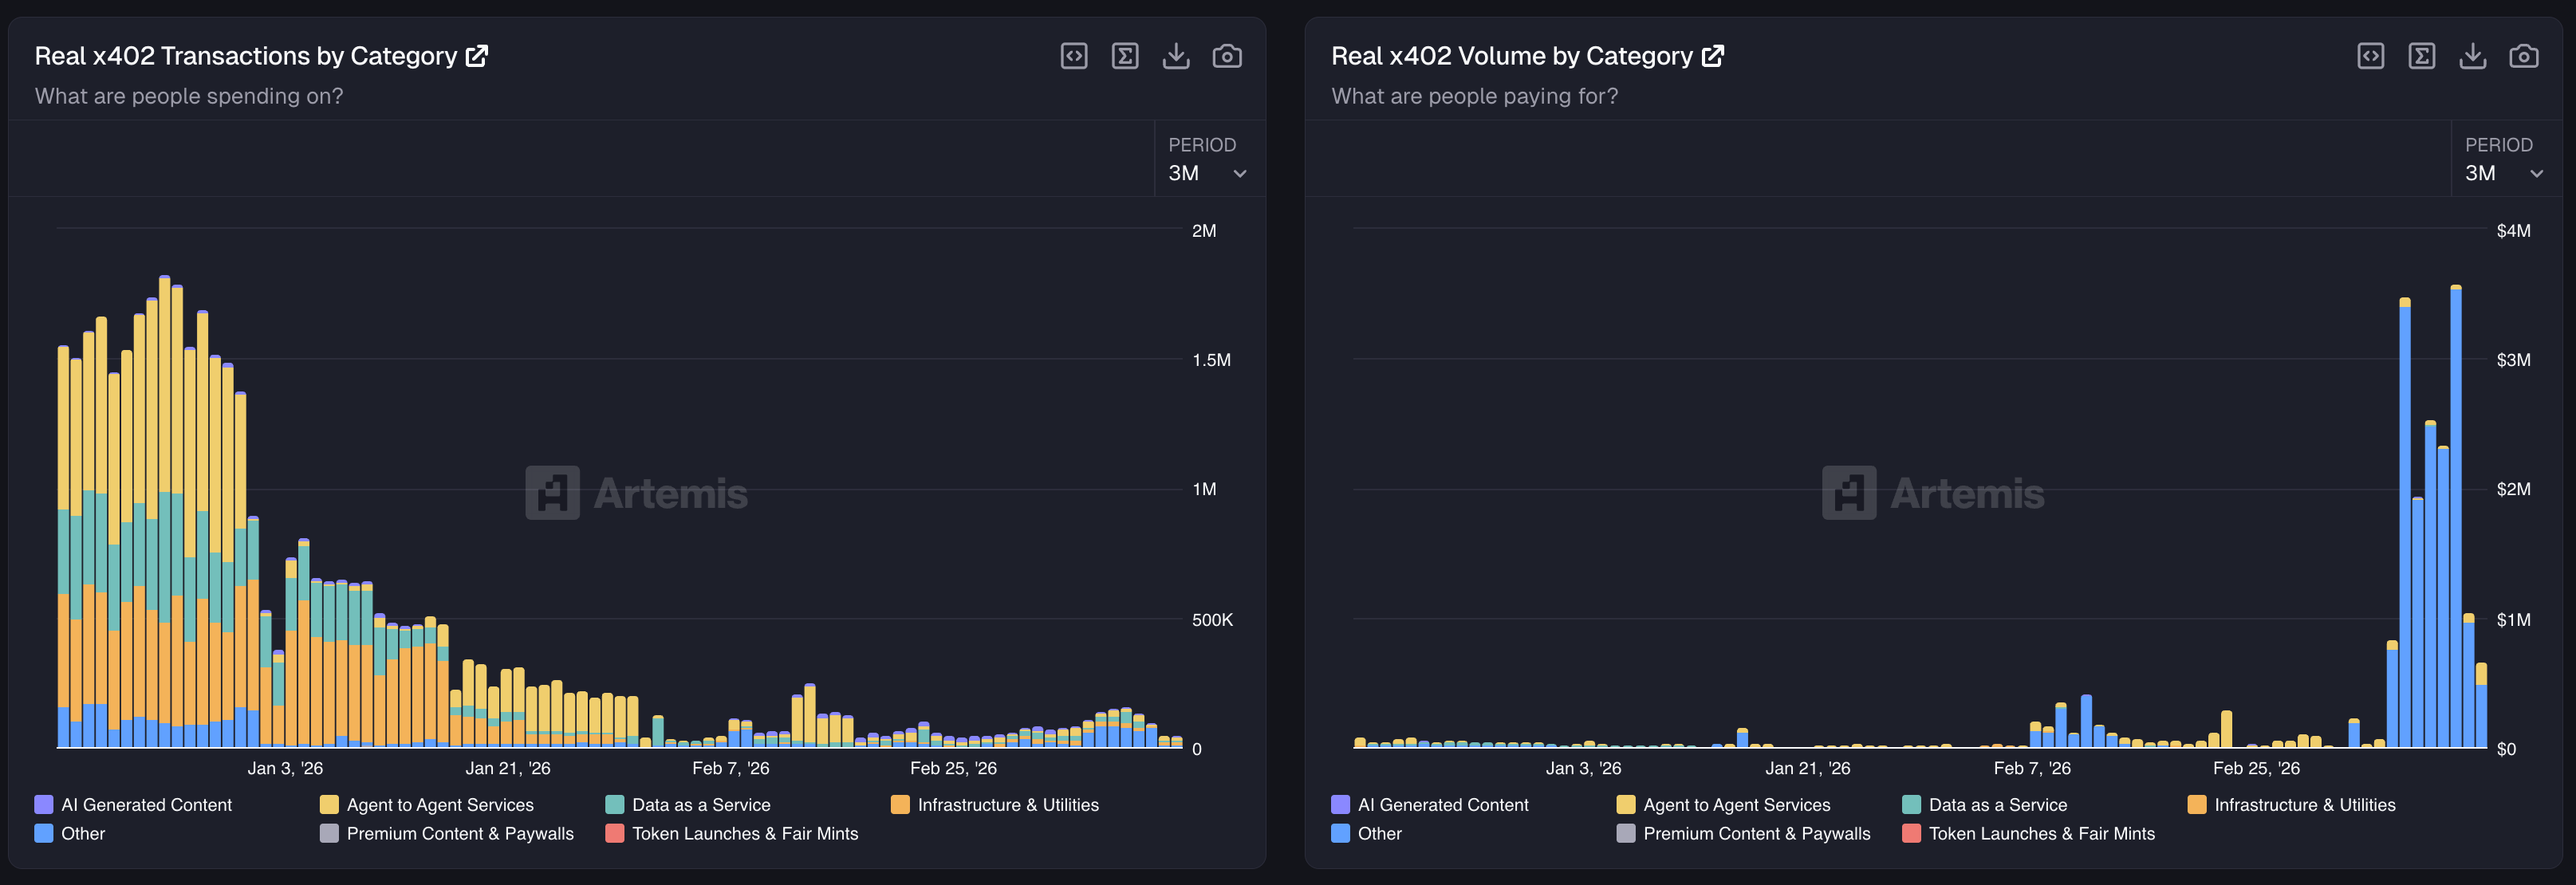Click embed code icon on Transactions chart
Screen dimensions: 2576x885
click(1074, 56)
